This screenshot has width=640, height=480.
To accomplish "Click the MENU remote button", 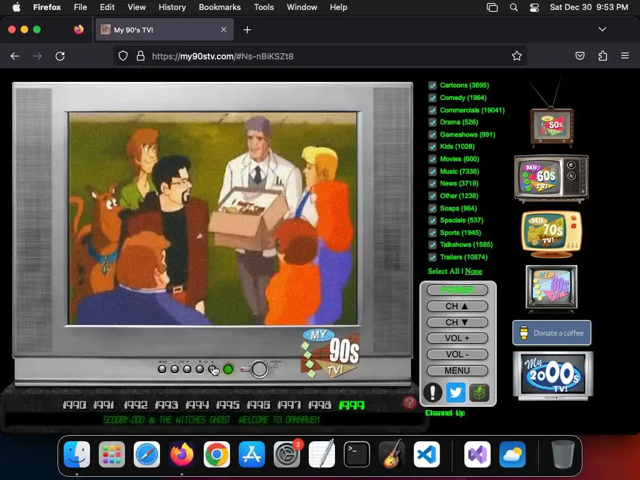I will tap(457, 371).
